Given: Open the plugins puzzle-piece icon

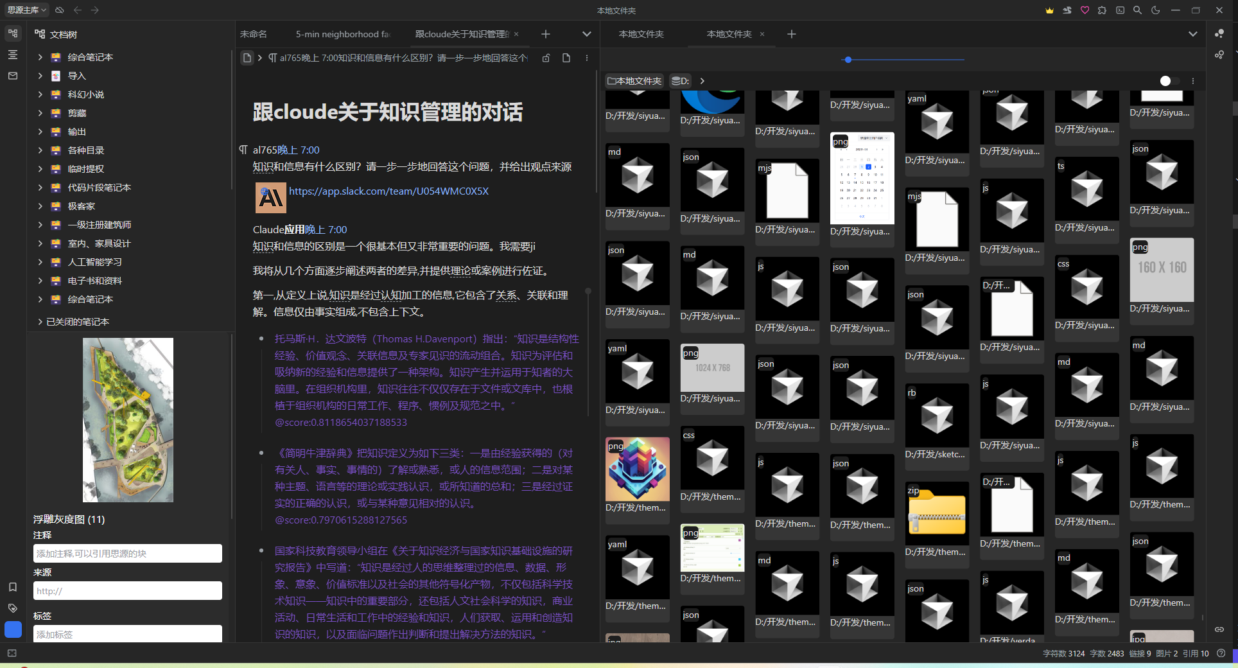Looking at the screenshot, I should [x=1102, y=10].
